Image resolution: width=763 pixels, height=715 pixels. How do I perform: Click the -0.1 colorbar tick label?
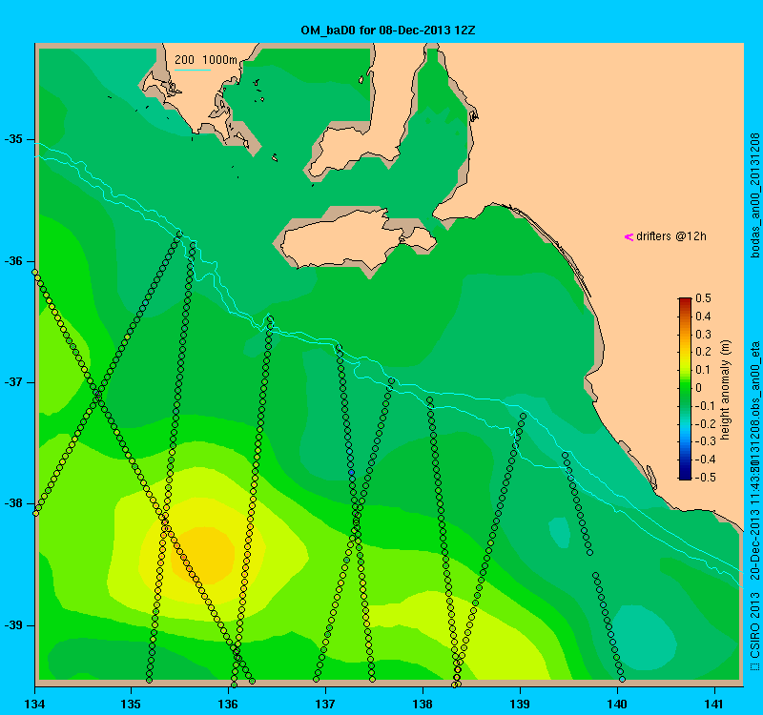[x=704, y=406]
